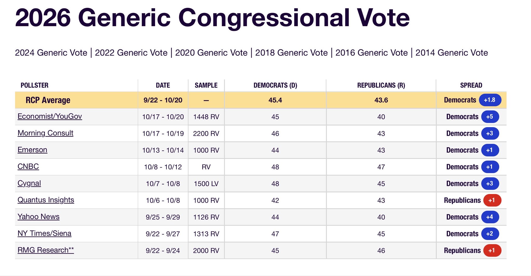Viewport: 531px width, 276px height.
Task: Click the blue +5 spread badge
Action: click(490, 117)
